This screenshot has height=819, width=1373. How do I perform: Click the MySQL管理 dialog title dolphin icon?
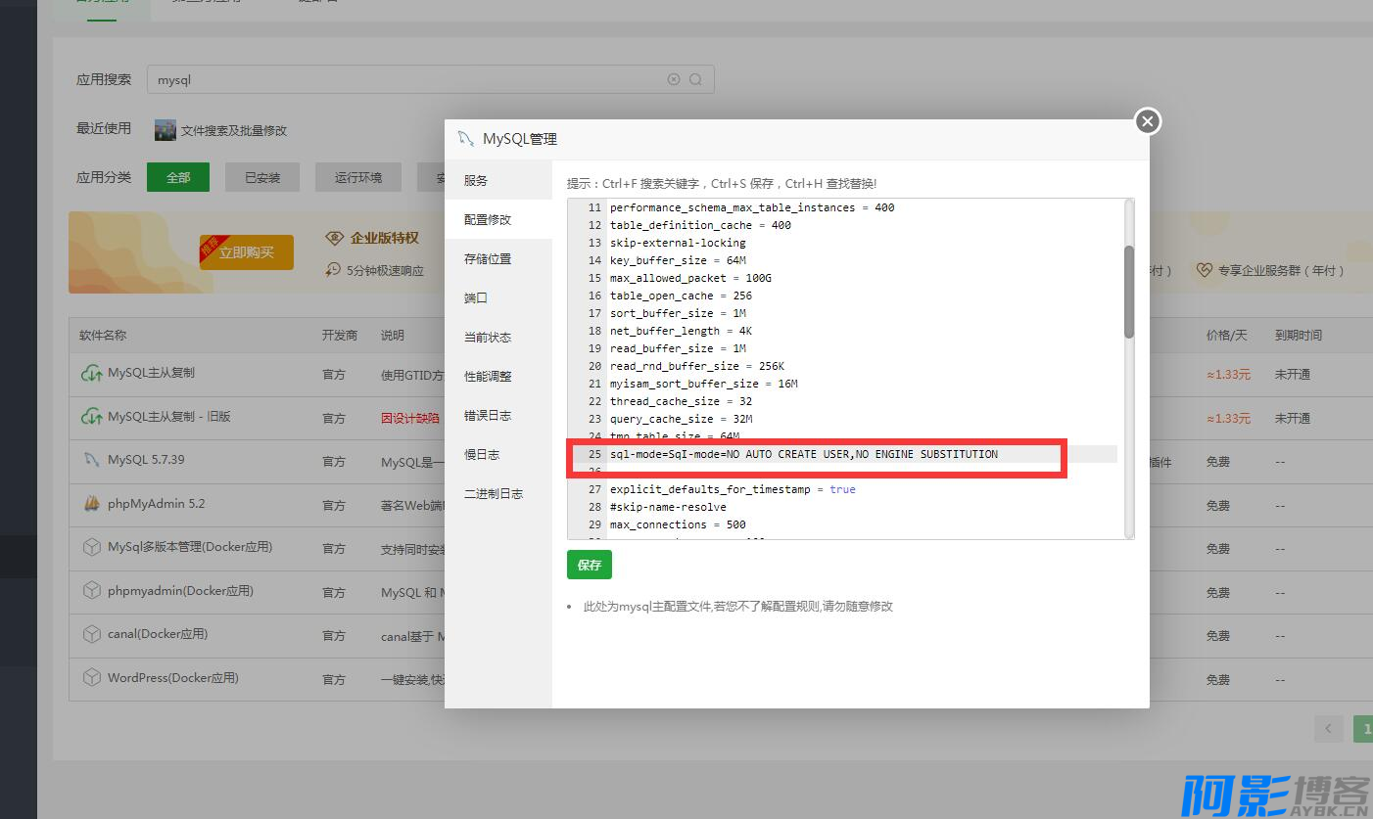coord(466,139)
